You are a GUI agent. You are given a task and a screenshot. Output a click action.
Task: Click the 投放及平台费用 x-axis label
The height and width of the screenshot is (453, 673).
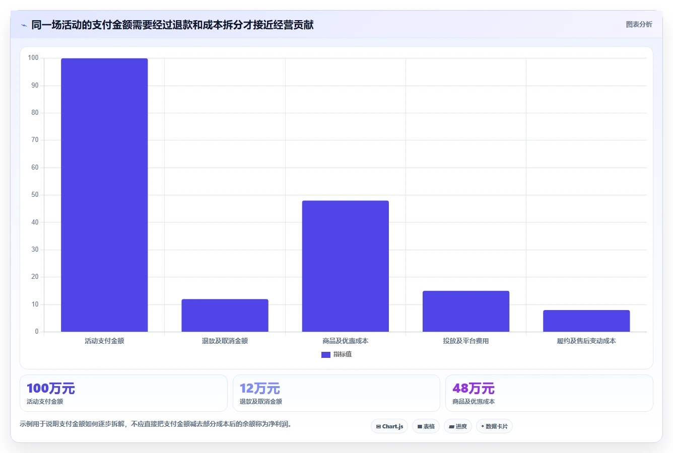point(466,341)
